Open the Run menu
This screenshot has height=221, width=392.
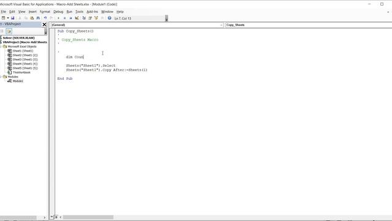point(69,12)
